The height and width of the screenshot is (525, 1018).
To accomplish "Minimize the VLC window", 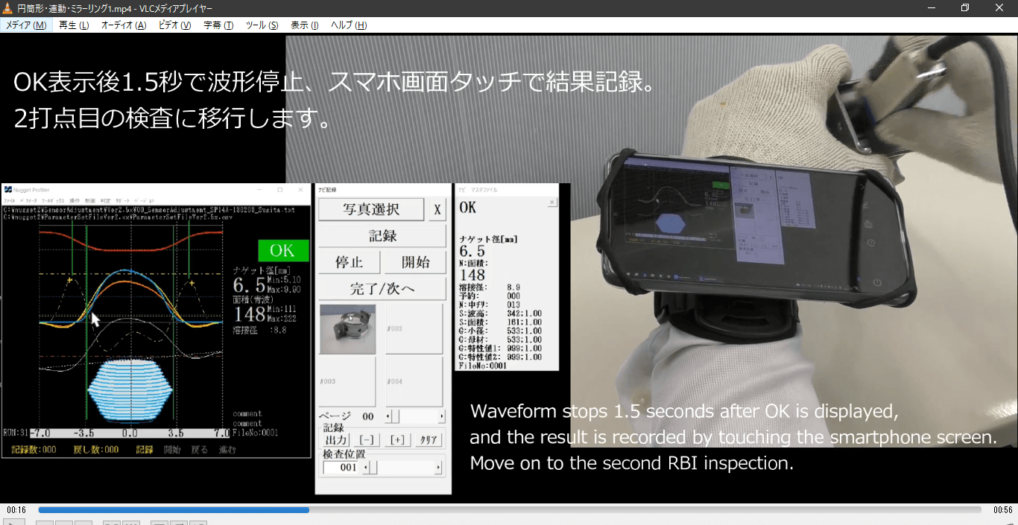I will pyautogui.click(x=931, y=8).
